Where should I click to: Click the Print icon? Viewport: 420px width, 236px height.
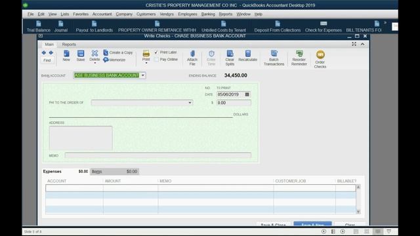(146, 53)
